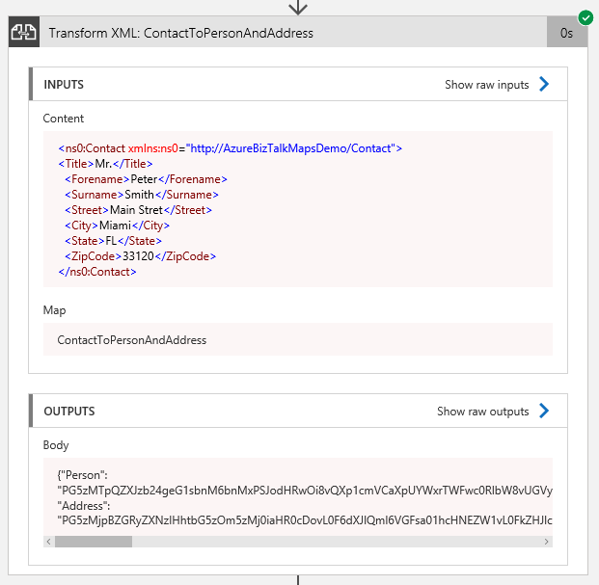Select the City Miami XML line
The width and height of the screenshot is (599, 585).
pos(118,226)
